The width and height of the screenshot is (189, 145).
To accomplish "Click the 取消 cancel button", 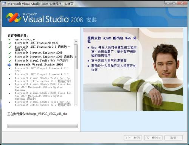I will point(174,138).
